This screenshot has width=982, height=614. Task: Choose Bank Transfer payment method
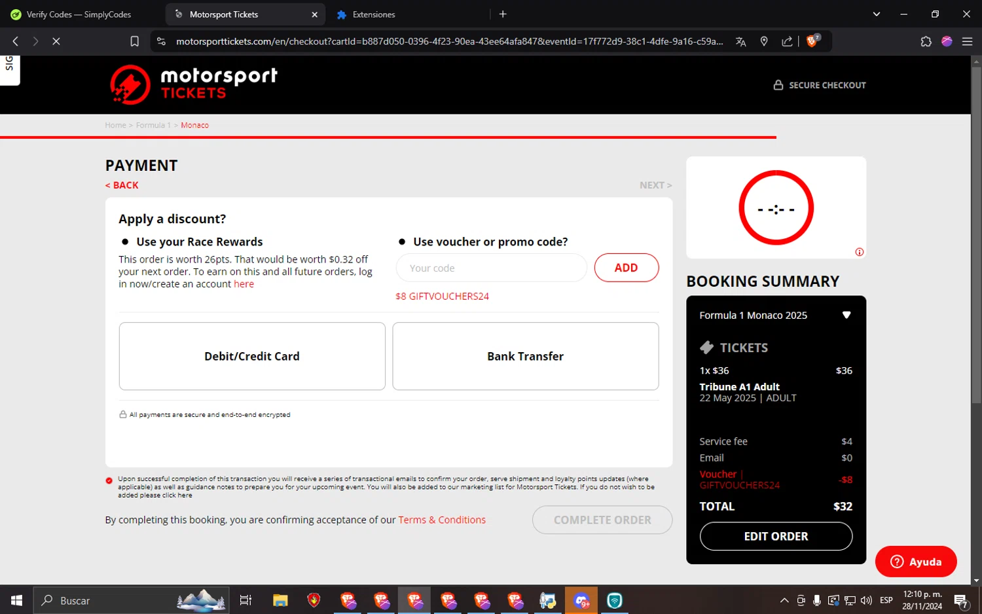click(x=526, y=356)
